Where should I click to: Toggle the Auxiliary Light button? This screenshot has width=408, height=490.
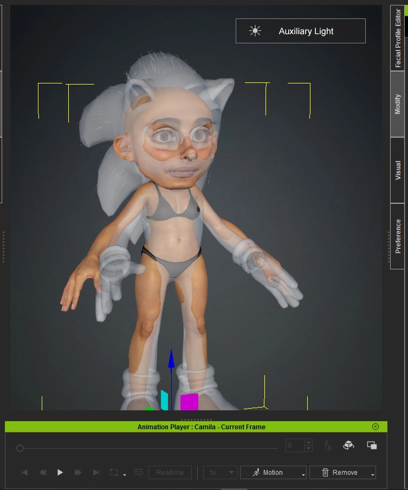301,31
